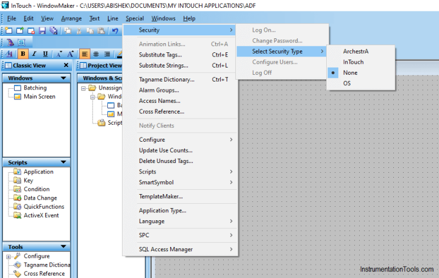Open the Help menu
Screen dimensions: 439x278
[189, 18]
